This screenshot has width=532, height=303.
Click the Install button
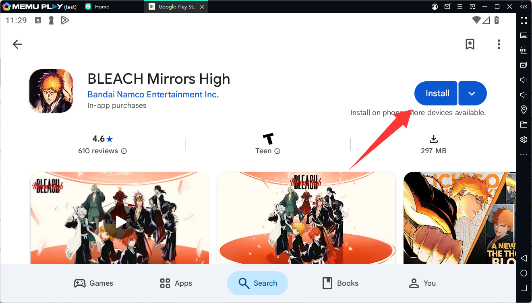point(436,93)
